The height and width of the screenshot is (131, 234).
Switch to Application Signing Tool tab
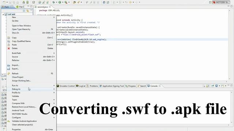(x=112, y=86)
